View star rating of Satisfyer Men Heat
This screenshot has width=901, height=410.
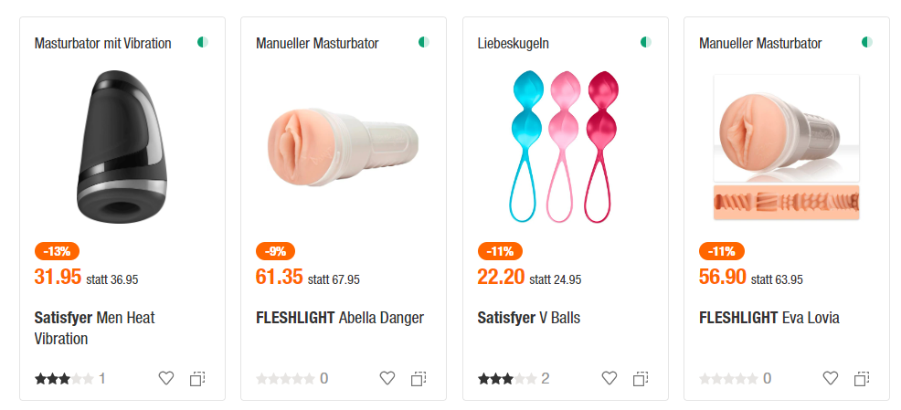64,378
